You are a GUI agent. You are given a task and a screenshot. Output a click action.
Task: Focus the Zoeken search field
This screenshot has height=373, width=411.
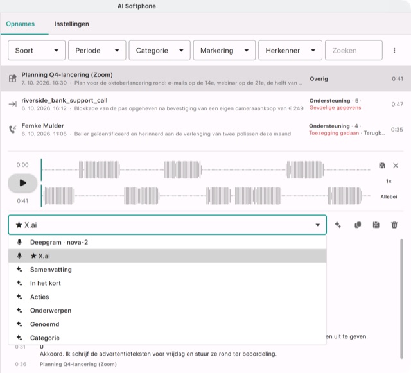pyautogui.click(x=354, y=50)
